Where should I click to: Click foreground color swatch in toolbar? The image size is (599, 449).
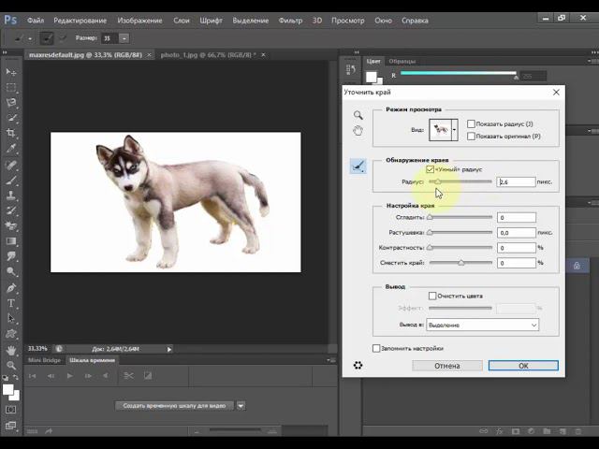click(x=8, y=390)
